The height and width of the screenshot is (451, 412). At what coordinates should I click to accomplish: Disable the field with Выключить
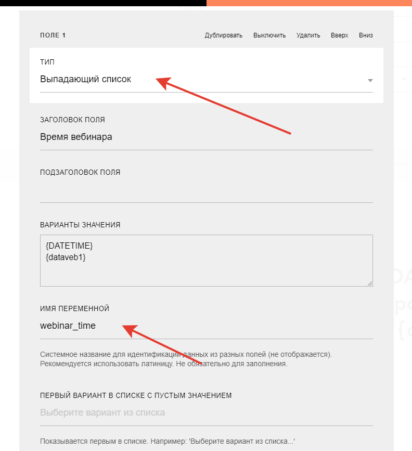point(269,35)
